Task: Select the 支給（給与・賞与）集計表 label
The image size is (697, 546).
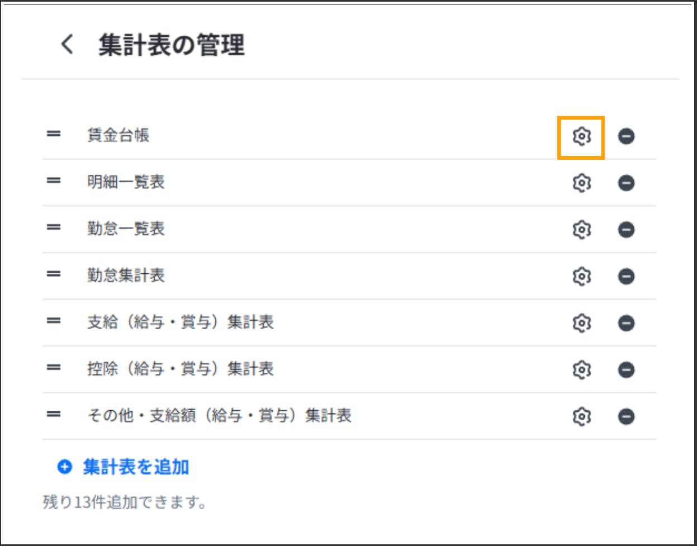Action: click(x=181, y=322)
